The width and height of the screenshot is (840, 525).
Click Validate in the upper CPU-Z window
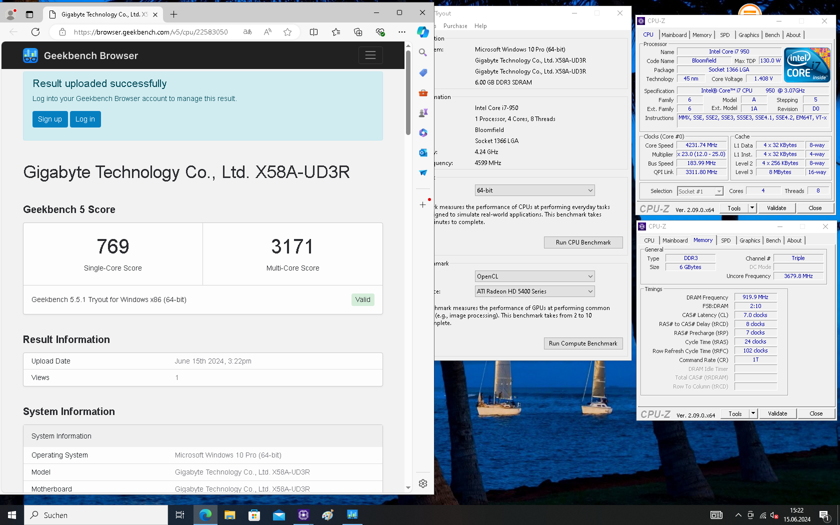click(776, 208)
